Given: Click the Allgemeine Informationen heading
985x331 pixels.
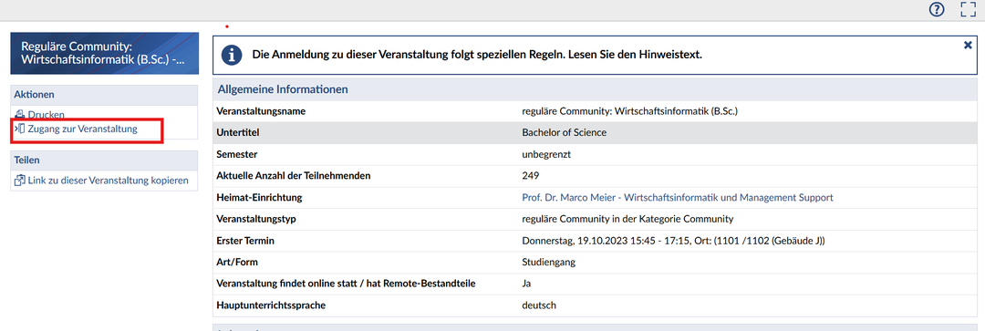Looking at the screenshot, I should pos(283,89).
